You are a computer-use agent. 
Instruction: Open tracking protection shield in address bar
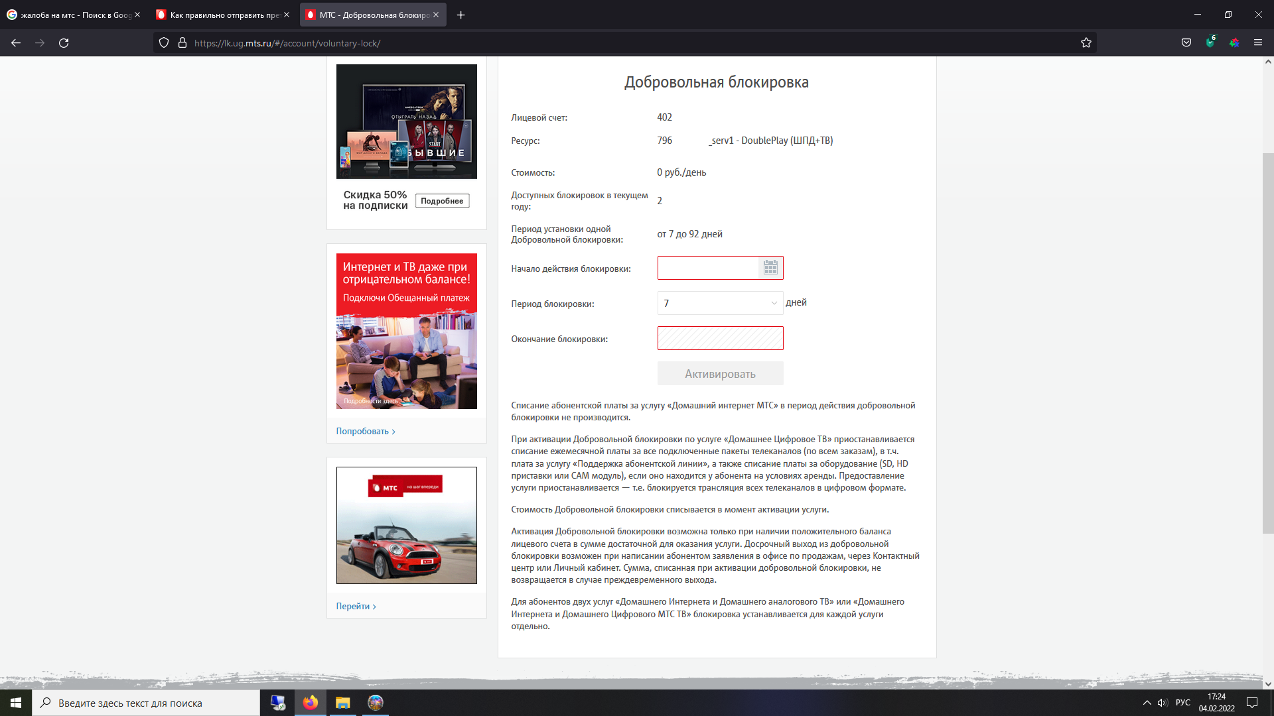(164, 43)
